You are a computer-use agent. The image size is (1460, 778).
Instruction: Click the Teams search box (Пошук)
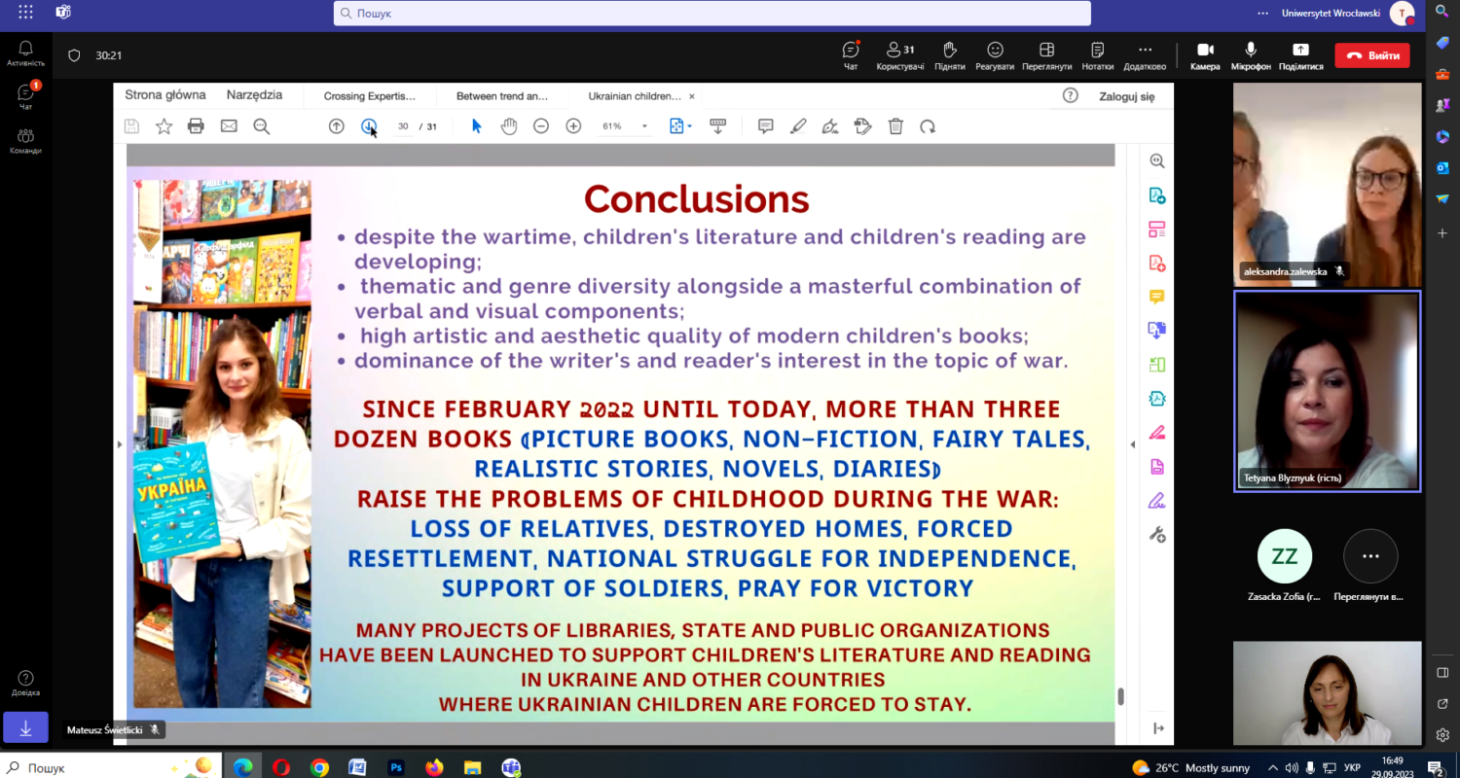click(711, 14)
